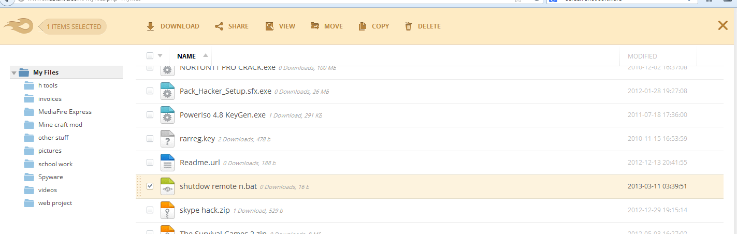Viewport: 737px width, 234px height.
Task: Open the MediaFire Express folder in tree
Action: [65, 111]
